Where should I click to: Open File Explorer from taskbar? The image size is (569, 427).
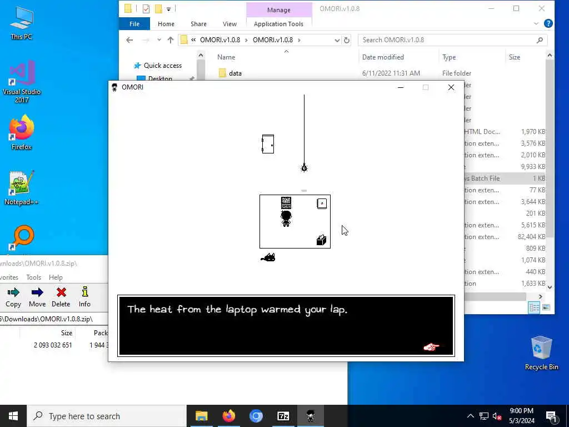(201, 416)
